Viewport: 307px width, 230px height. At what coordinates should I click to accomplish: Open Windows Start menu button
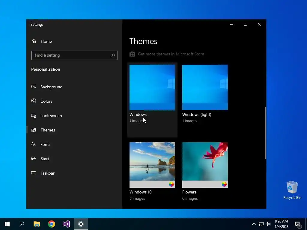(x=7, y=224)
